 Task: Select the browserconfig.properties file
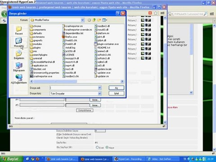click(x=45, y=73)
